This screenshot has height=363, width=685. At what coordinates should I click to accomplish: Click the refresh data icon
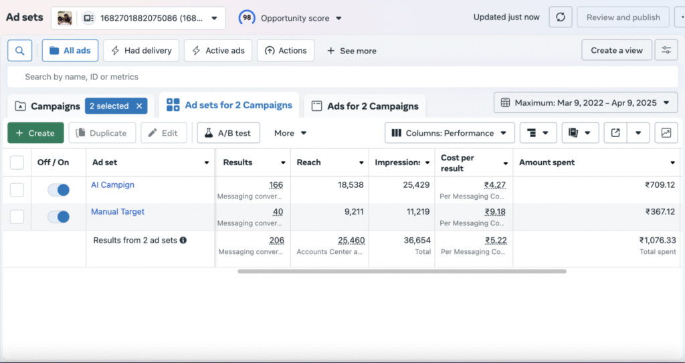[560, 17]
